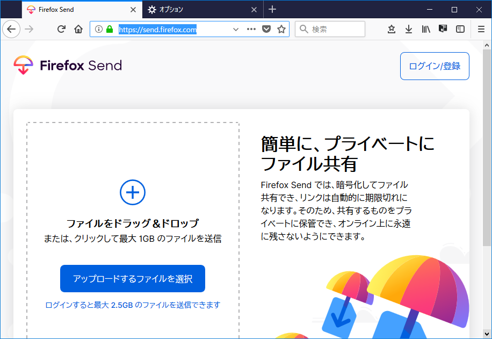
Task: Click the address bar URL text
Action: pyautogui.click(x=157, y=30)
